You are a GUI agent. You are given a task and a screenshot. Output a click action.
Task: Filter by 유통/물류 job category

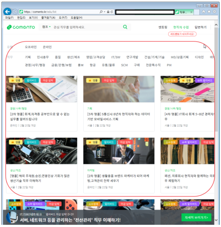[108, 65]
